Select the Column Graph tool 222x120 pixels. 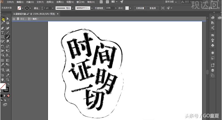pos(8,70)
